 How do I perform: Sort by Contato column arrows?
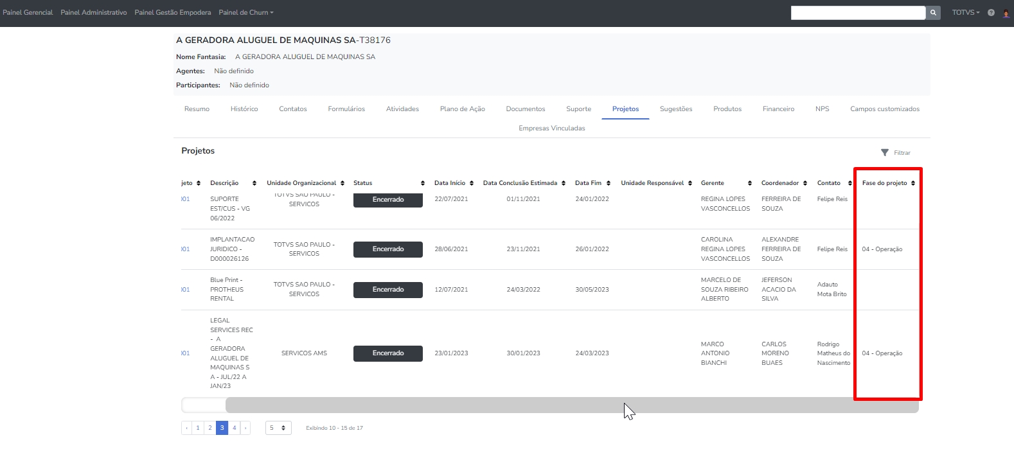[850, 183]
